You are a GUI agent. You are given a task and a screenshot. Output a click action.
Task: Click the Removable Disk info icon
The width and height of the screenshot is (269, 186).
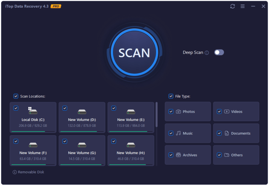pyautogui.click(x=15, y=172)
